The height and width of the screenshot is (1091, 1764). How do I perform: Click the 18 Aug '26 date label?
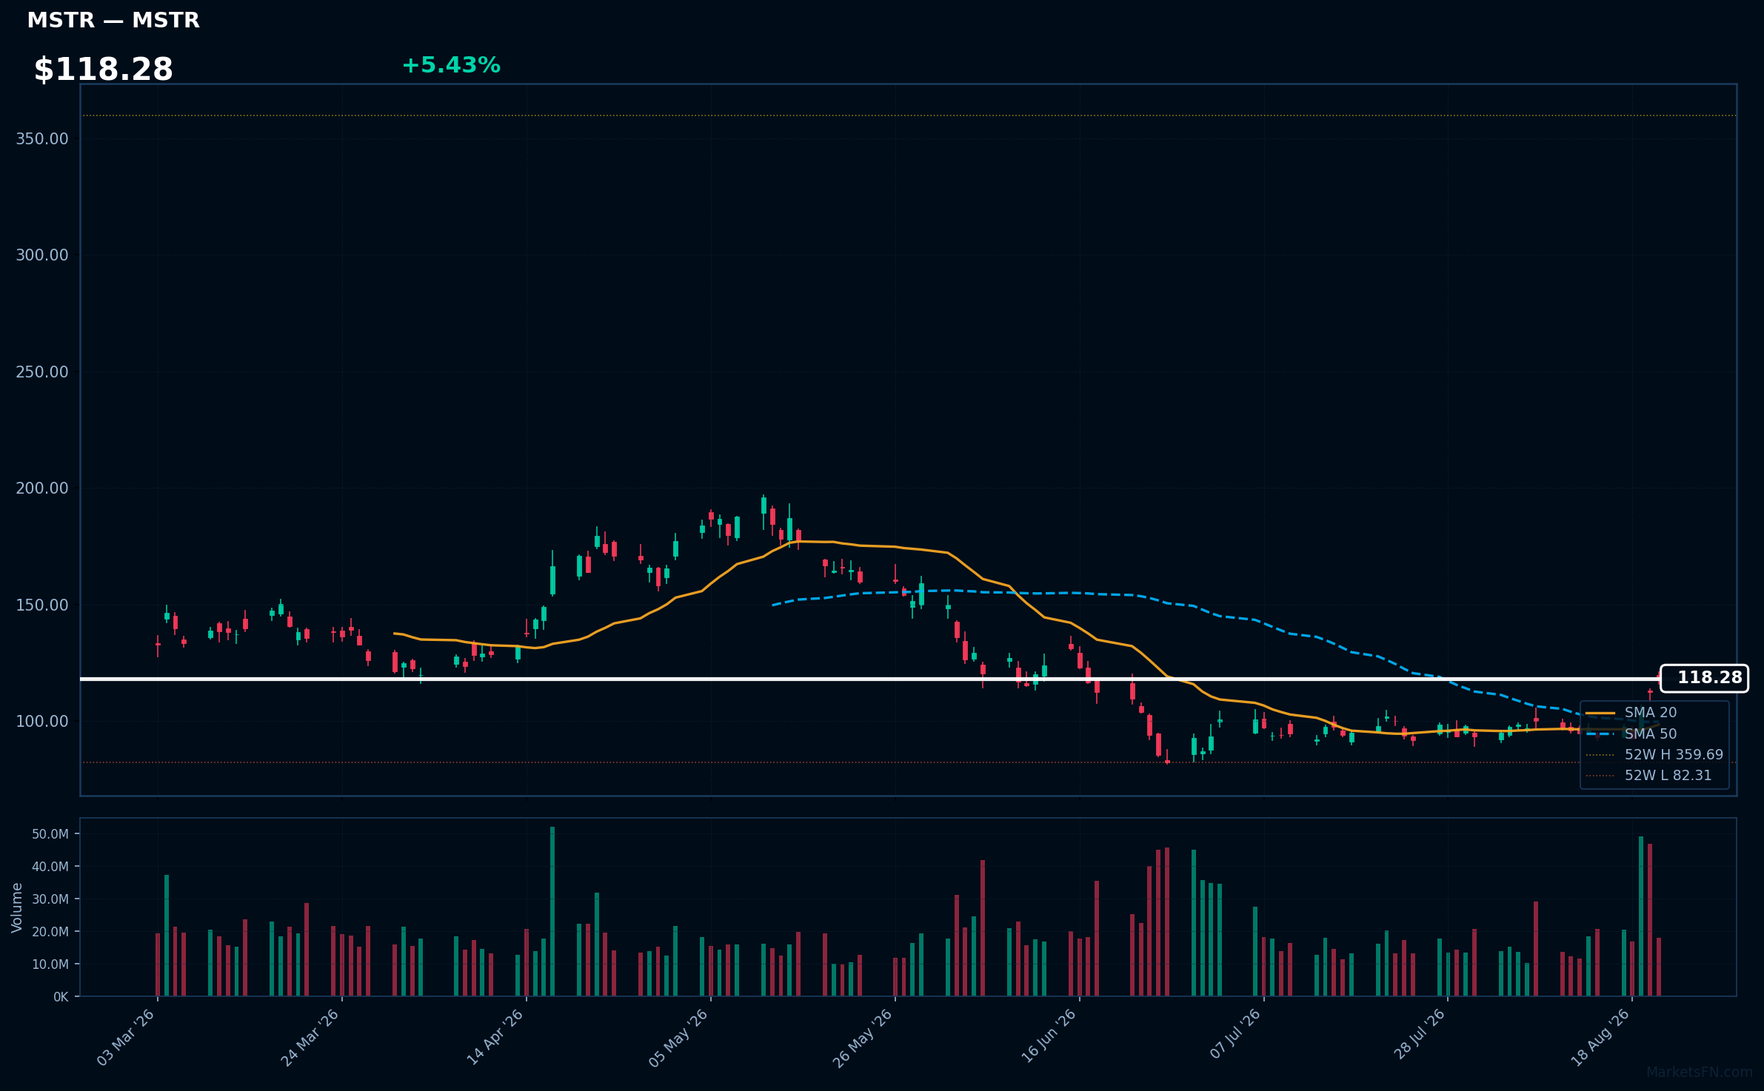1600,1037
